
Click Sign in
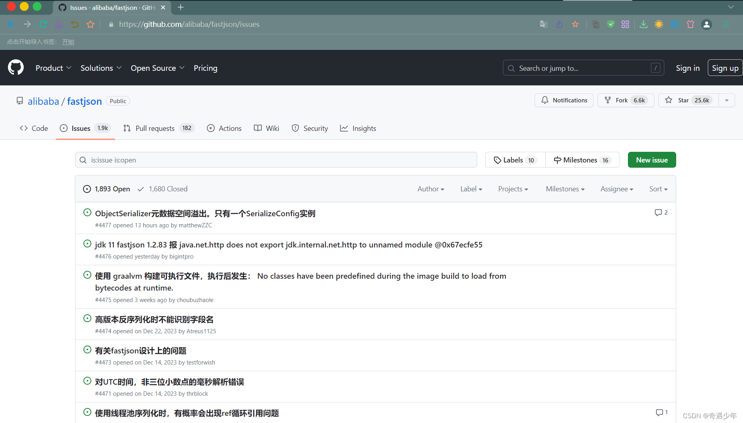[688, 68]
